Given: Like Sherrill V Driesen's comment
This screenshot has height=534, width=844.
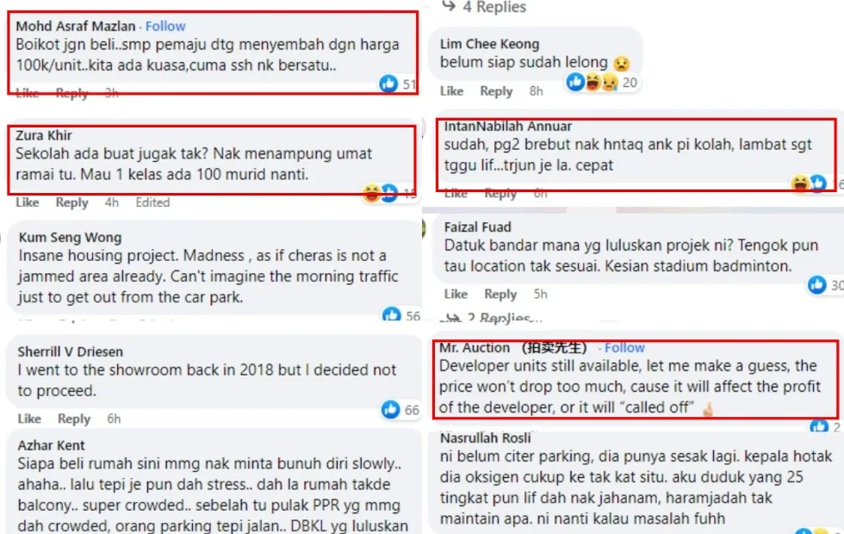Looking at the screenshot, I should click(x=29, y=419).
